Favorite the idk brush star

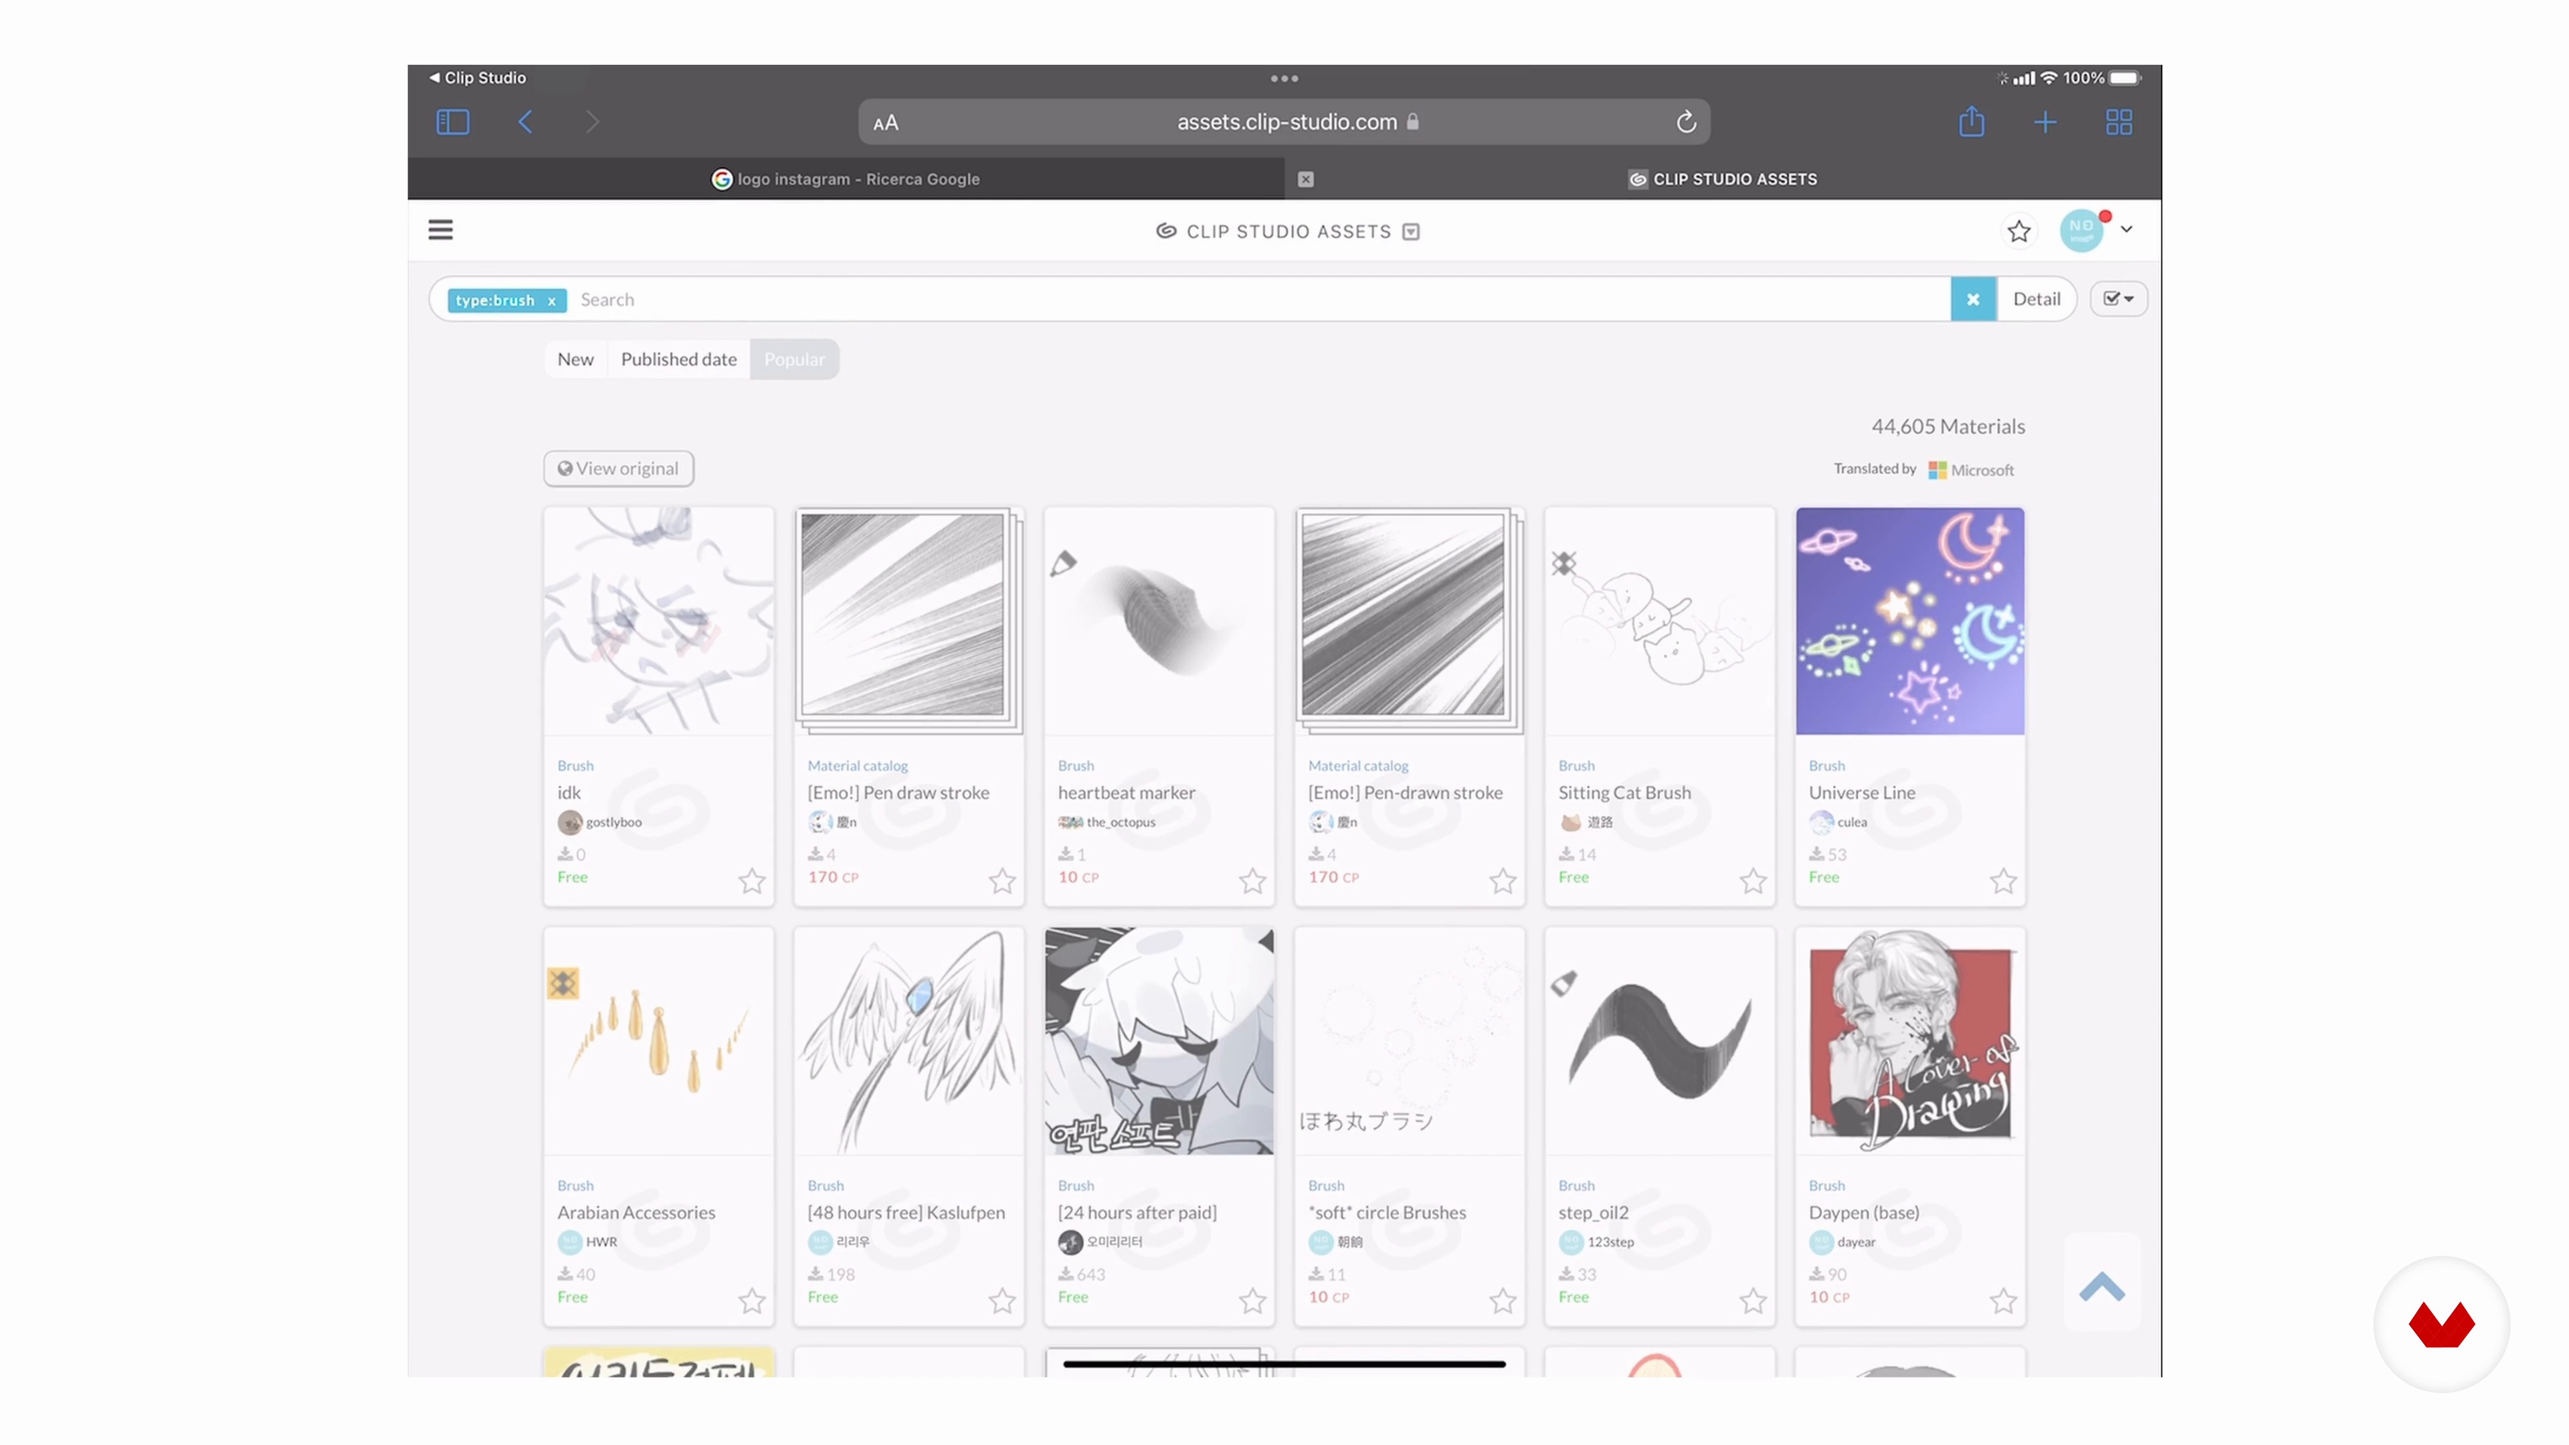click(x=752, y=880)
